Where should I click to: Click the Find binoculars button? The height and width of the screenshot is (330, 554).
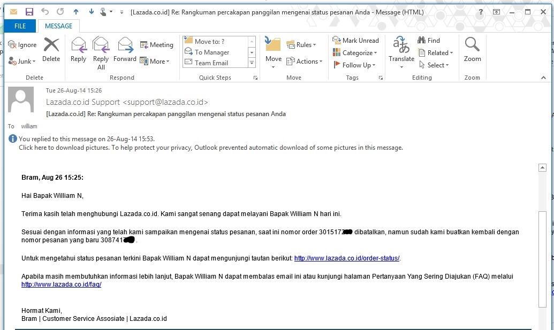point(429,41)
